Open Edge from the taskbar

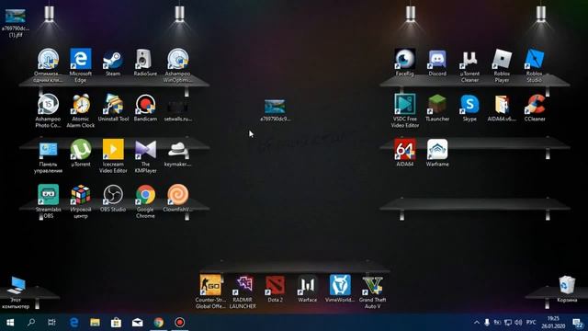[73, 323]
